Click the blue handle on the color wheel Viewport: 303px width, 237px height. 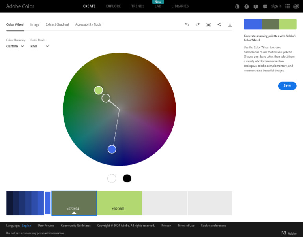pos(112,149)
